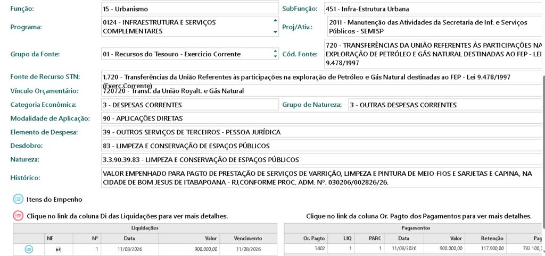
Task: Click Categoria Econômica field 3 - DESPESAS CORRENTES
Action: pyautogui.click(x=190, y=105)
